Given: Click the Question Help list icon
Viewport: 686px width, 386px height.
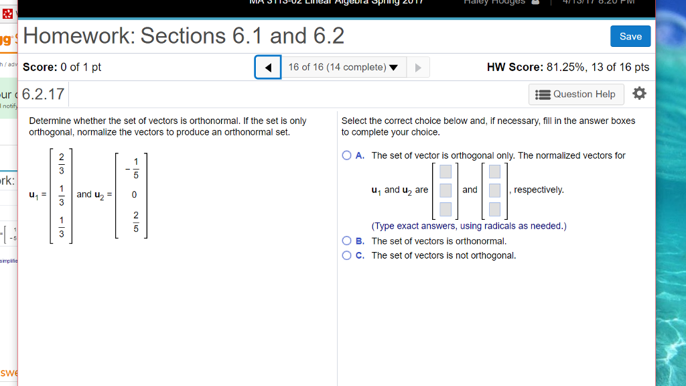Looking at the screenshot, I should [543, 94].
